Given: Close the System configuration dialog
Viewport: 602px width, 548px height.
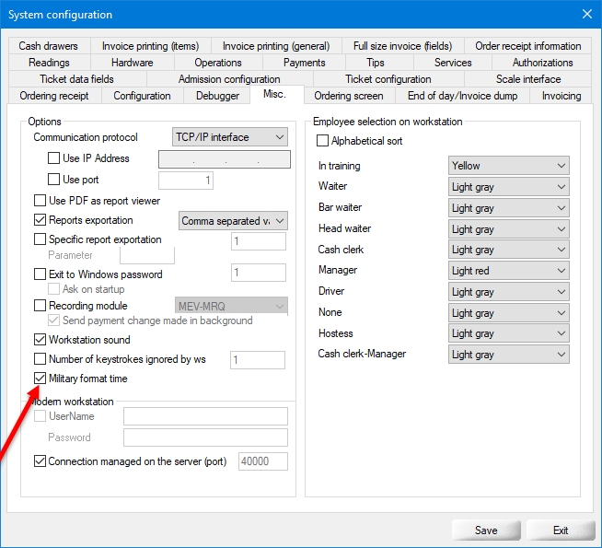Looking at the screenshot, I should pos(586,14).
